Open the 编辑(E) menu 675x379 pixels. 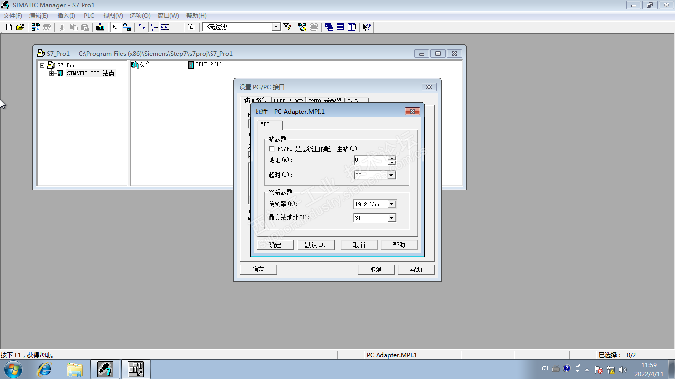39,16
